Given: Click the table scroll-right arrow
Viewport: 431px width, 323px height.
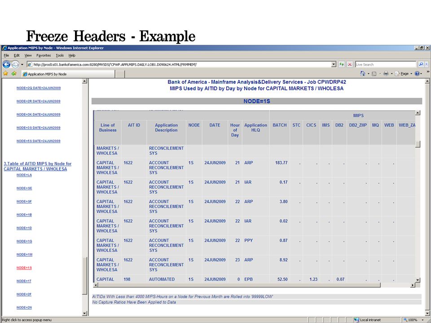Looking at the screenshot, I should click(x=413, y=285).
